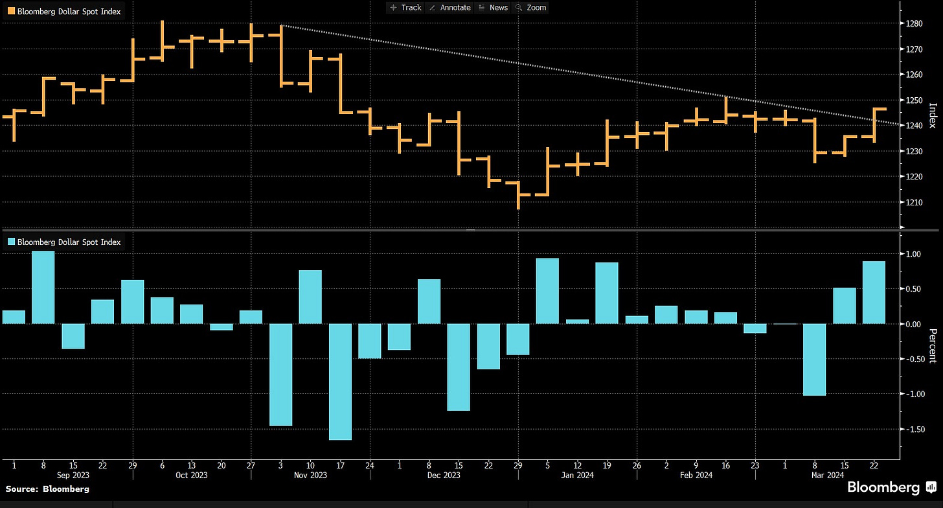Click the date label 12 on the time axis
Screen dimensions: 943x508
pyautogui.click(x=578, y=465)
